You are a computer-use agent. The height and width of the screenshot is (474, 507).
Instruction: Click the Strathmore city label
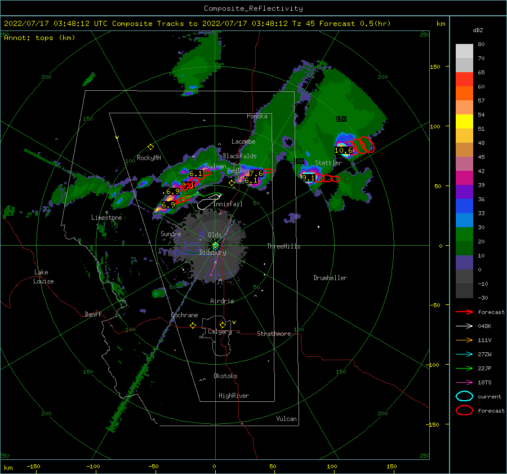pos(274,334)
